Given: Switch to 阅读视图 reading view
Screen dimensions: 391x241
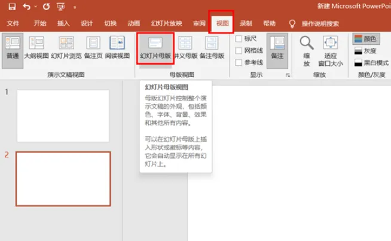Looking at the screenshot, I should coord(117,48).
